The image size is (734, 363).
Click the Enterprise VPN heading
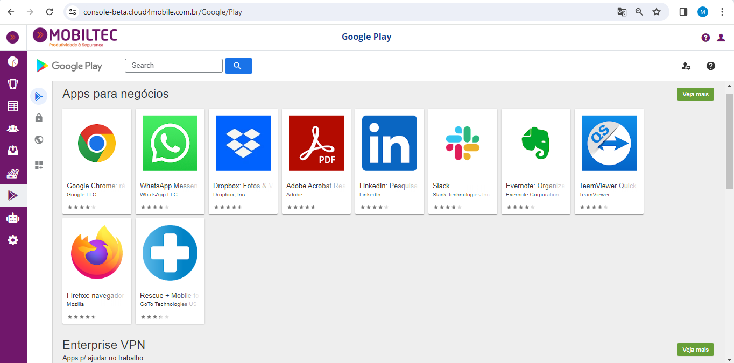click(104, 345)
